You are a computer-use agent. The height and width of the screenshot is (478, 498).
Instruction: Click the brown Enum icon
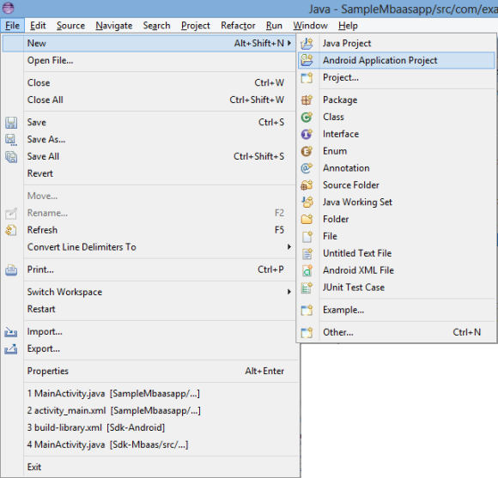point(307,151)
